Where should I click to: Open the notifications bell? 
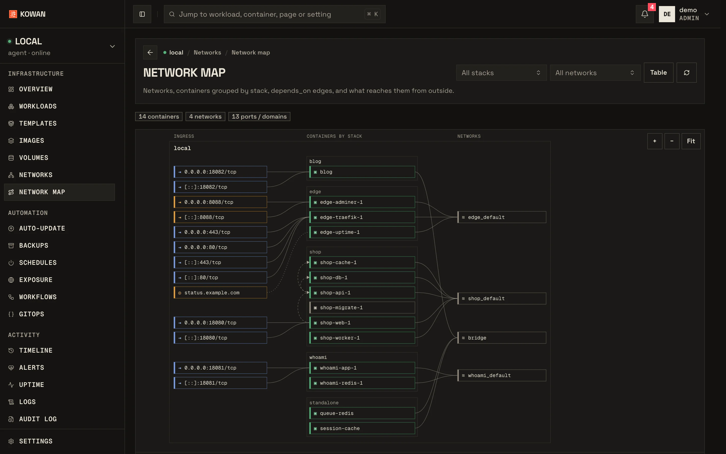[644, 14]
